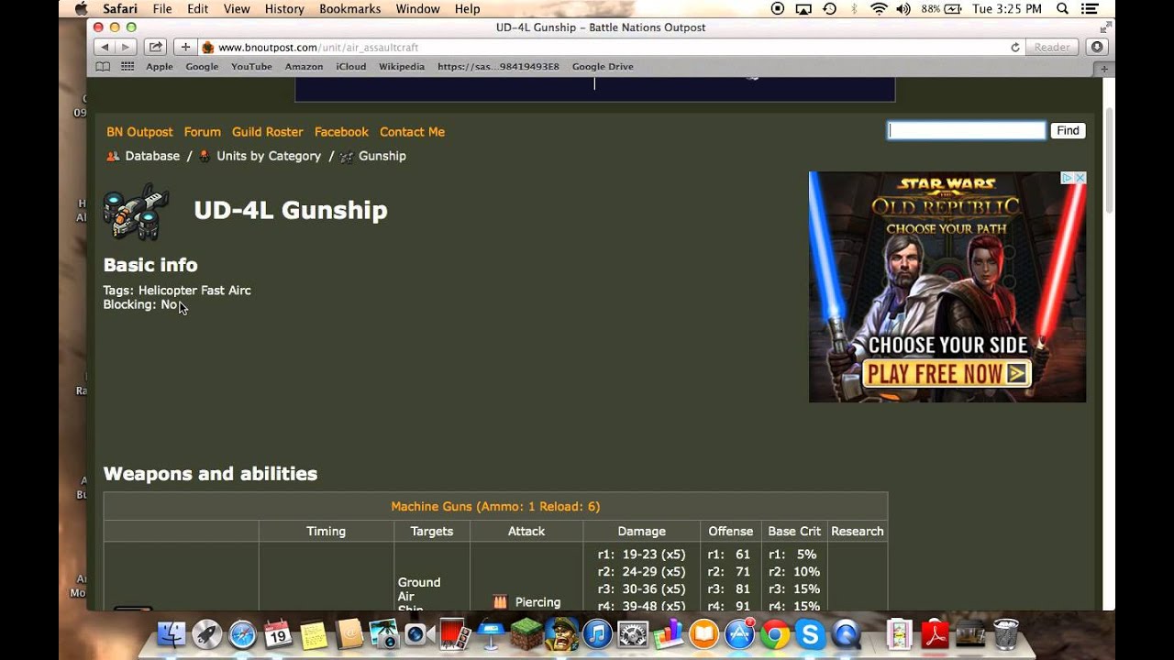Image resolution: width=1174 pixels, height=660 pixels.
Task: Show the bookmarks sidebar book icon
Action: click(103, 67)
